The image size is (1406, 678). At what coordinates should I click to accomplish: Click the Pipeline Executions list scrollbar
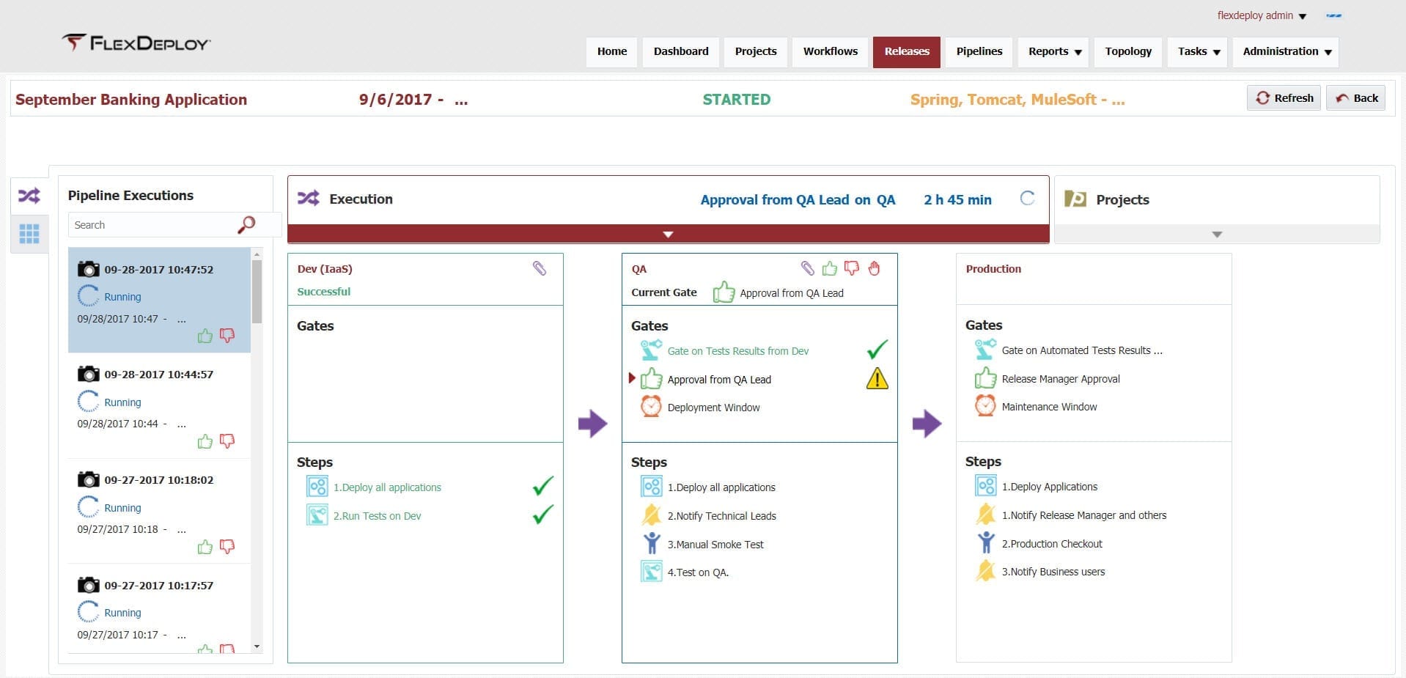click(x=257, y=292)
